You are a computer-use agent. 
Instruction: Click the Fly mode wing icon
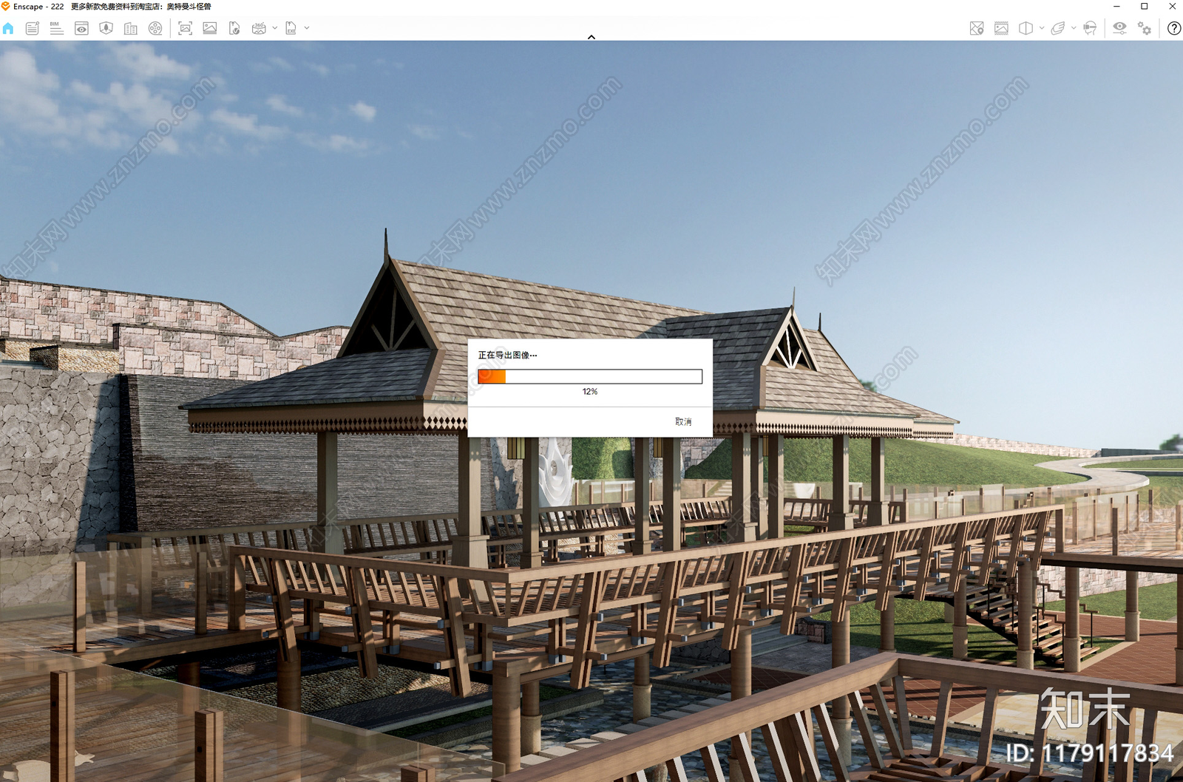(1058, 28)
